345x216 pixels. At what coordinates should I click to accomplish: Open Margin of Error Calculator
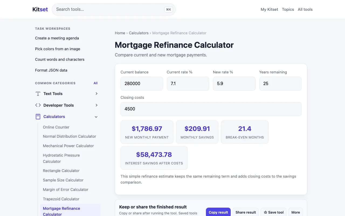[65, 190]
